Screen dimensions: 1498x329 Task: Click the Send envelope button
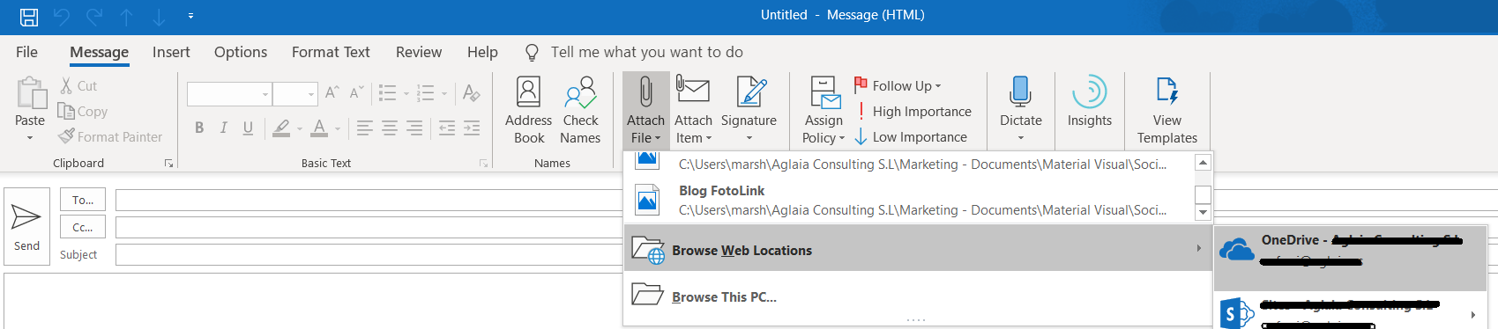(26, 226)
